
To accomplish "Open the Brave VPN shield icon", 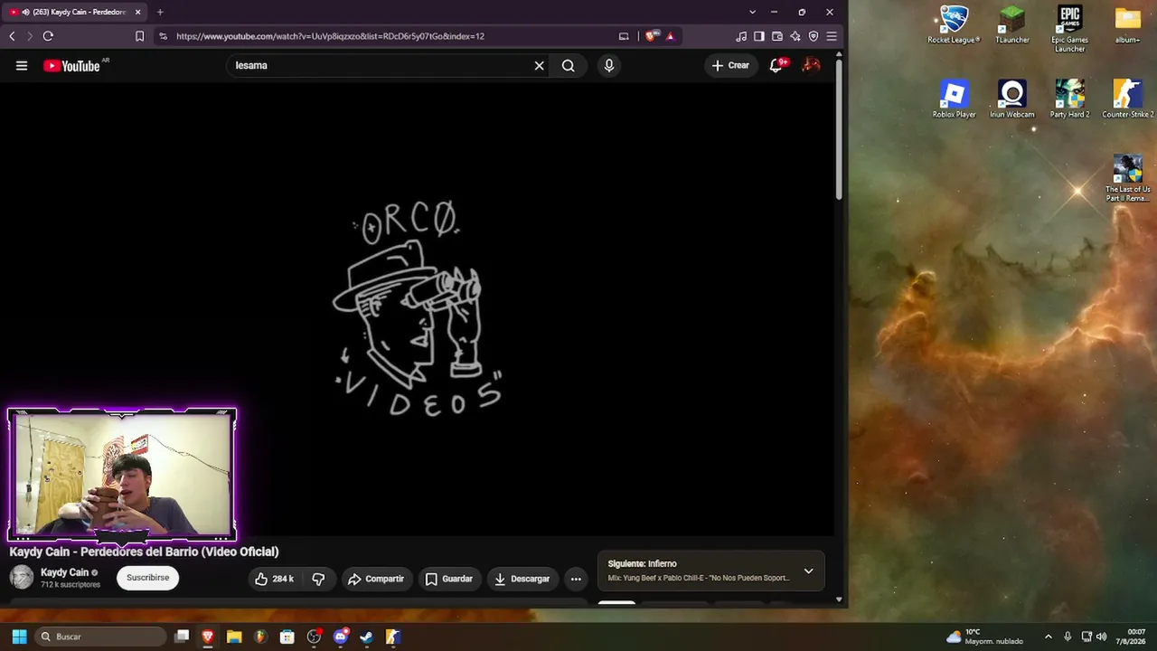I will [x=814, y=36].
